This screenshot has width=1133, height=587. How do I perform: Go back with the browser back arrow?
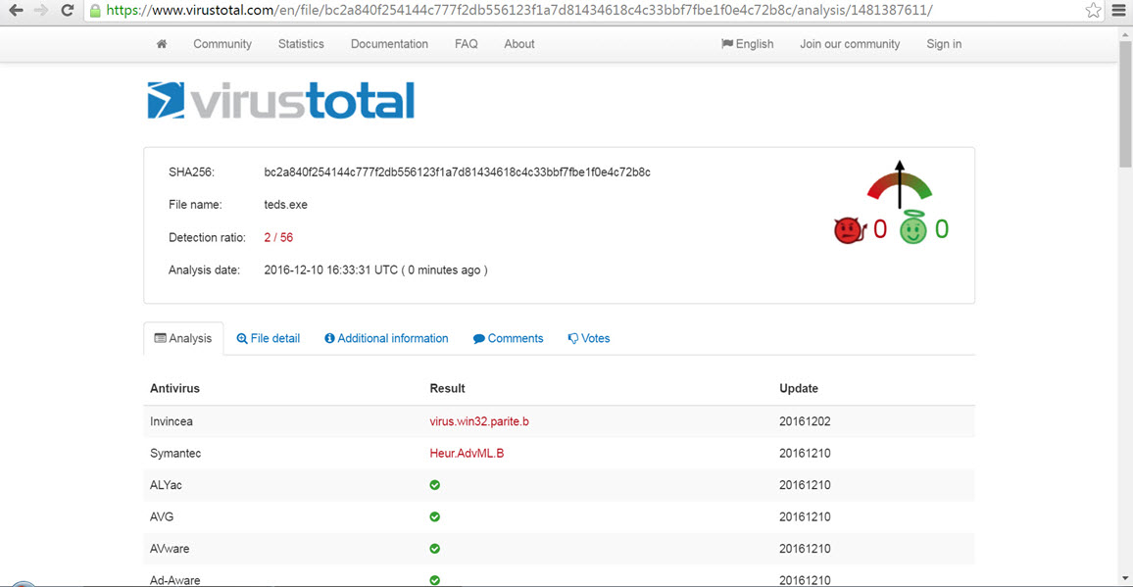click(x=16, y=10)
